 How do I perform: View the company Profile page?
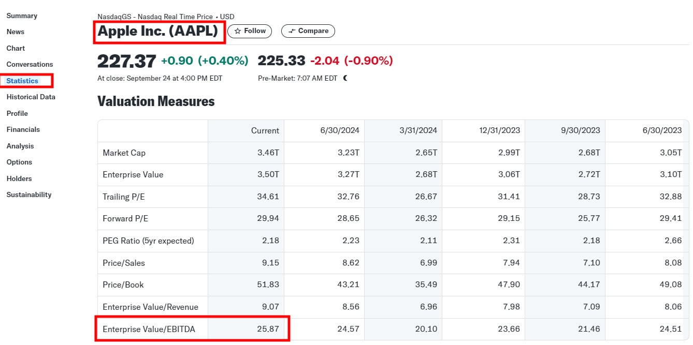pos(17,113)
